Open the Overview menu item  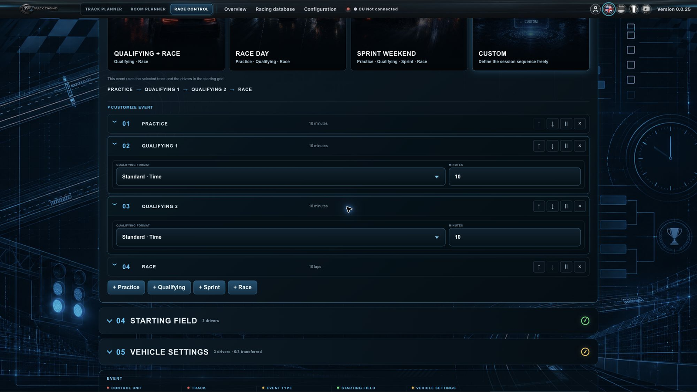(x=235, y=9)
